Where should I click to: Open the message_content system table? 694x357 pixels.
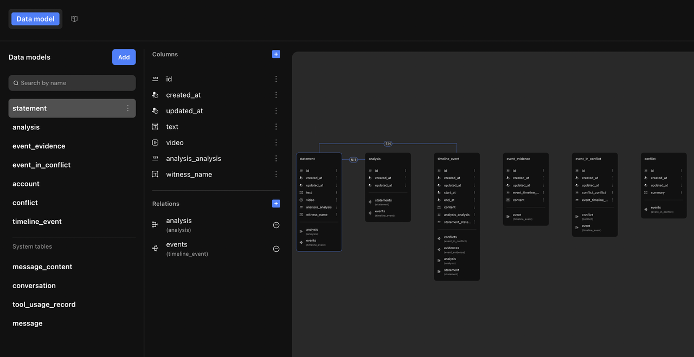click(72, 267)
